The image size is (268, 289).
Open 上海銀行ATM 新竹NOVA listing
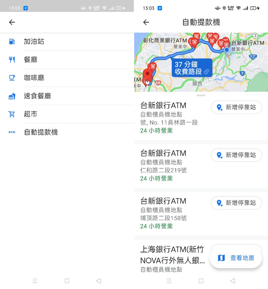click(x=173, y=259)
